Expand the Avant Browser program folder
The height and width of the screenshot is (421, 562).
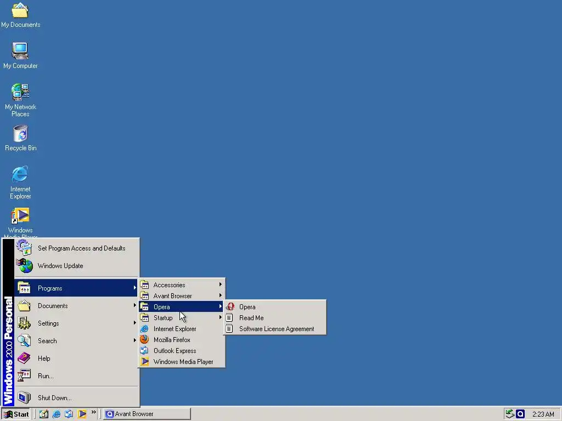pos(182,295)
